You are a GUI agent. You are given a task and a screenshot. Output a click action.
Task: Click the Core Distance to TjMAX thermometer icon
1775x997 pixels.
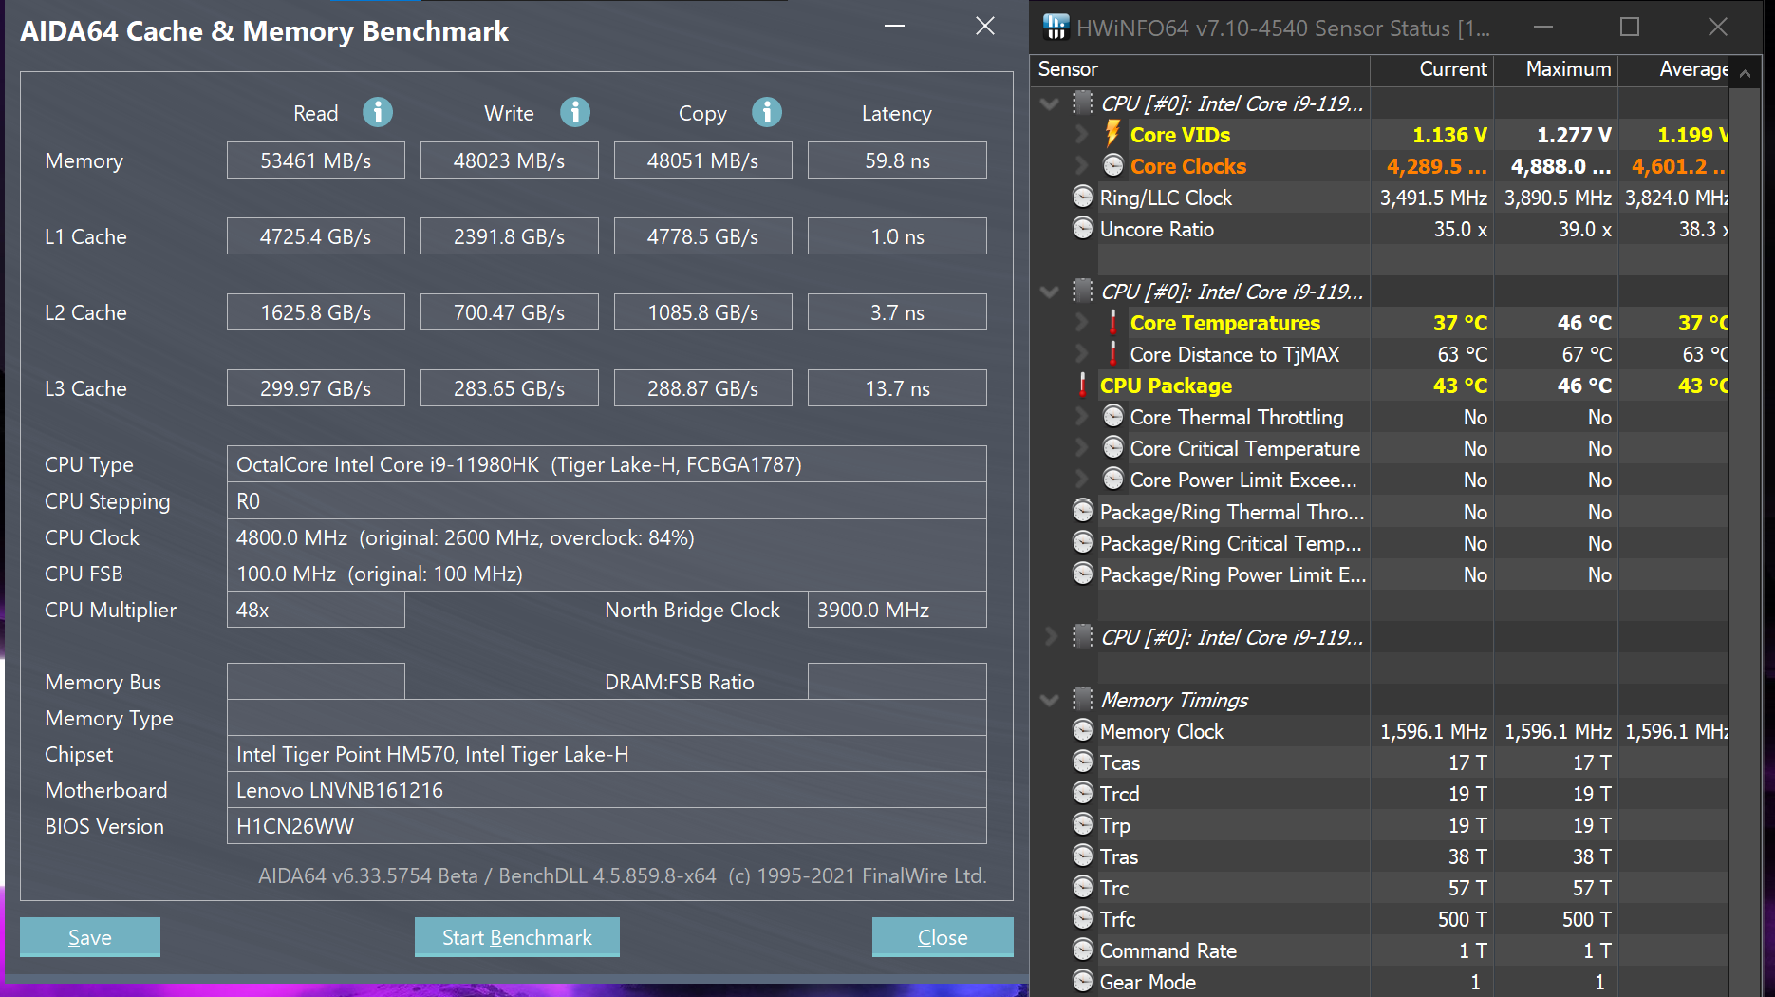click(x=1112, y=354)
